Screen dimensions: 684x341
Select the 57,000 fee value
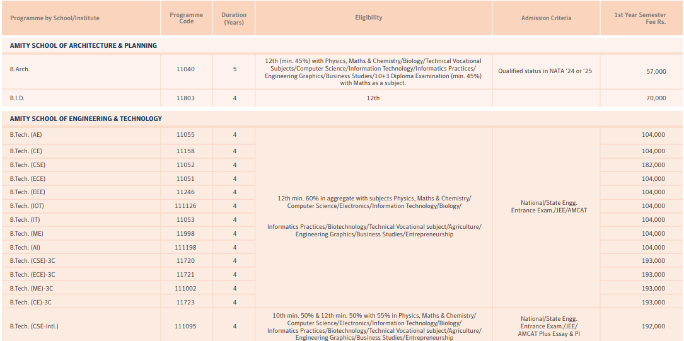pyautogui.click(x=656, y=71)
